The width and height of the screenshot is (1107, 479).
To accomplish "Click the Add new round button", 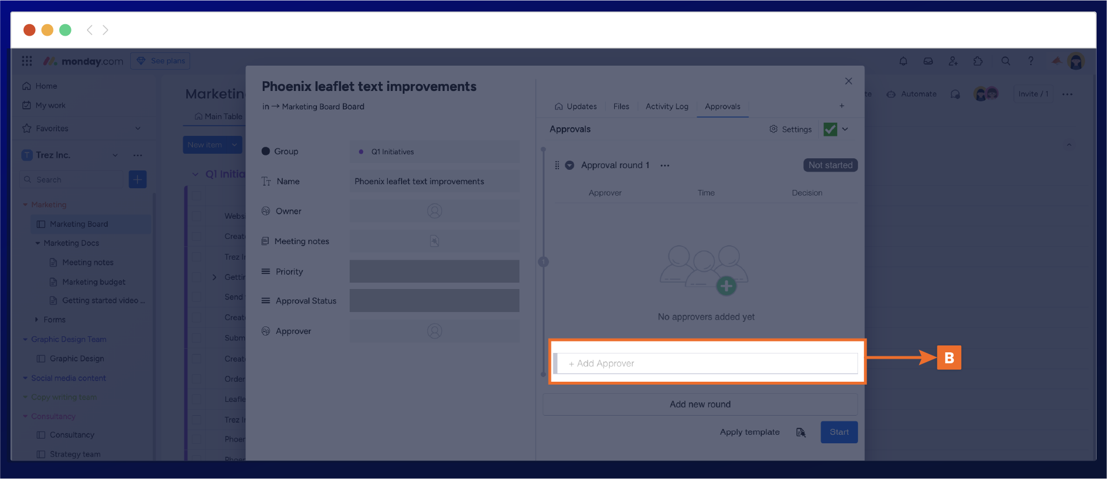I will tap(700, 404).
